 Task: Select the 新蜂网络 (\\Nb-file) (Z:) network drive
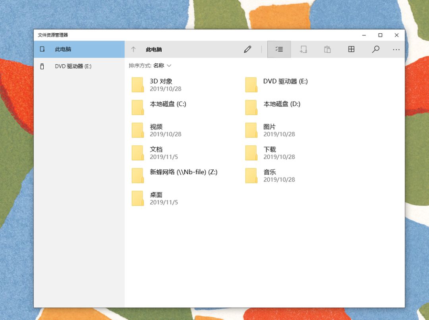[183, 175]
